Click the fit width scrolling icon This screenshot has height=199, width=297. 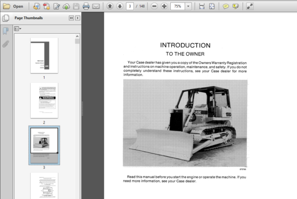[202, 6]
